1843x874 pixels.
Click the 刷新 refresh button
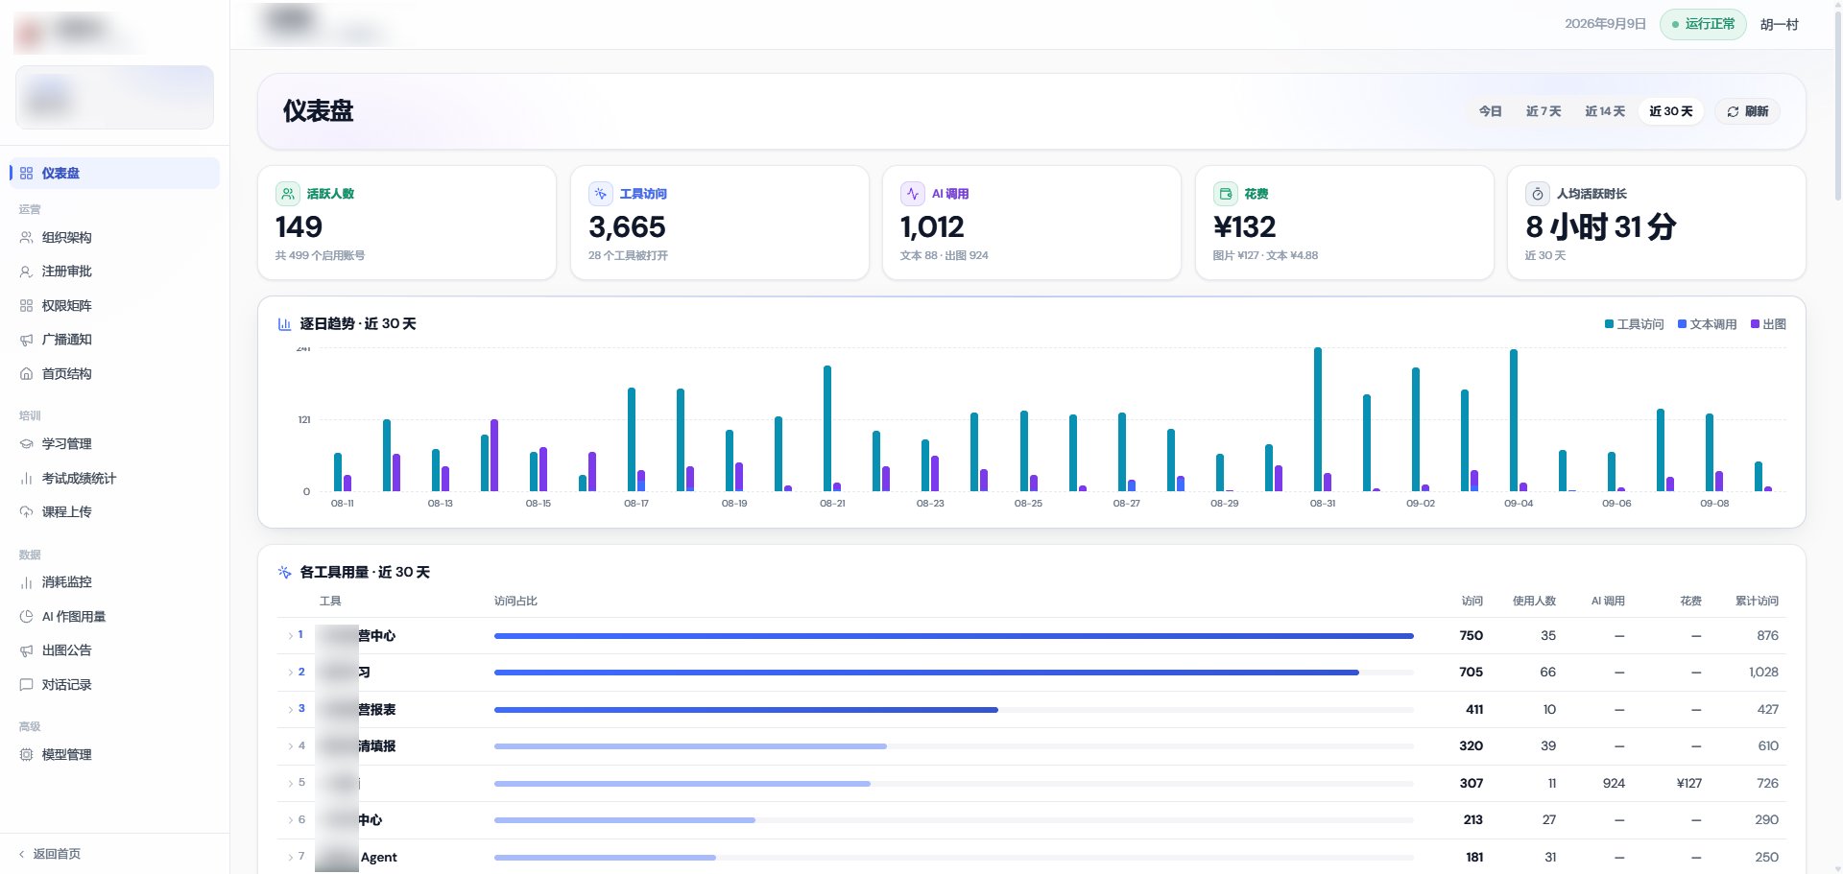point(1747,111)
